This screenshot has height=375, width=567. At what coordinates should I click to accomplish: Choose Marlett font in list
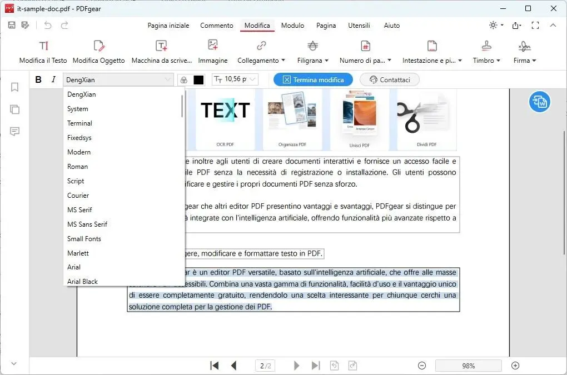click(x=122, y=253)
